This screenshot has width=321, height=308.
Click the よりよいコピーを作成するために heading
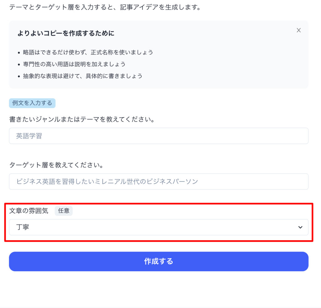click(66, 33)
